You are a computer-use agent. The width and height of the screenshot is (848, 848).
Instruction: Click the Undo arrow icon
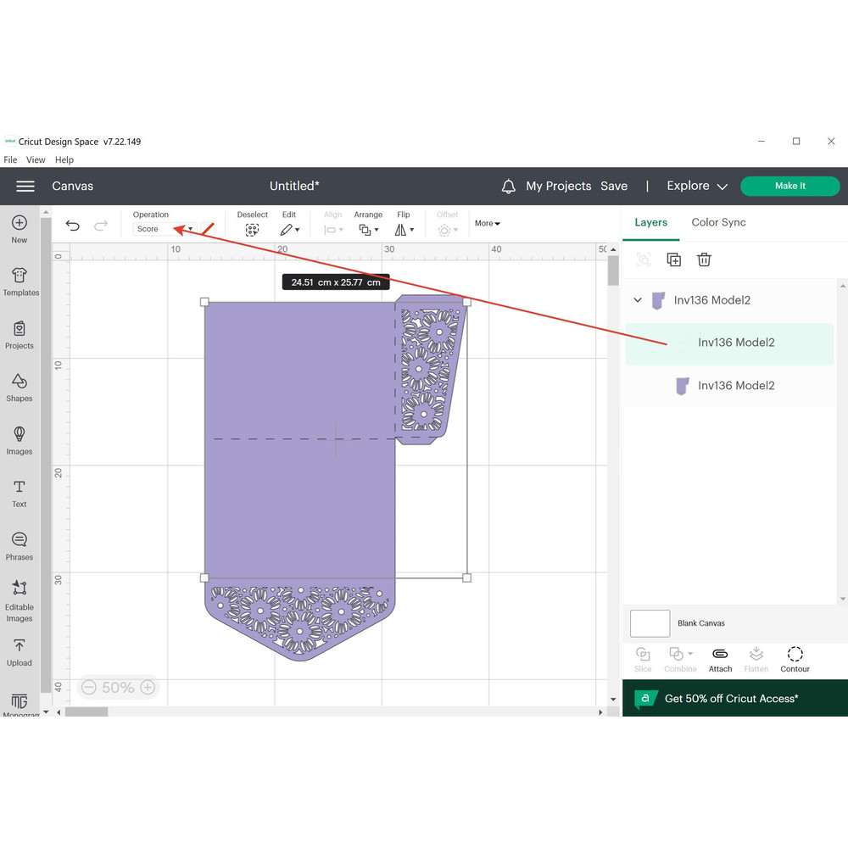tap(73, 226)
